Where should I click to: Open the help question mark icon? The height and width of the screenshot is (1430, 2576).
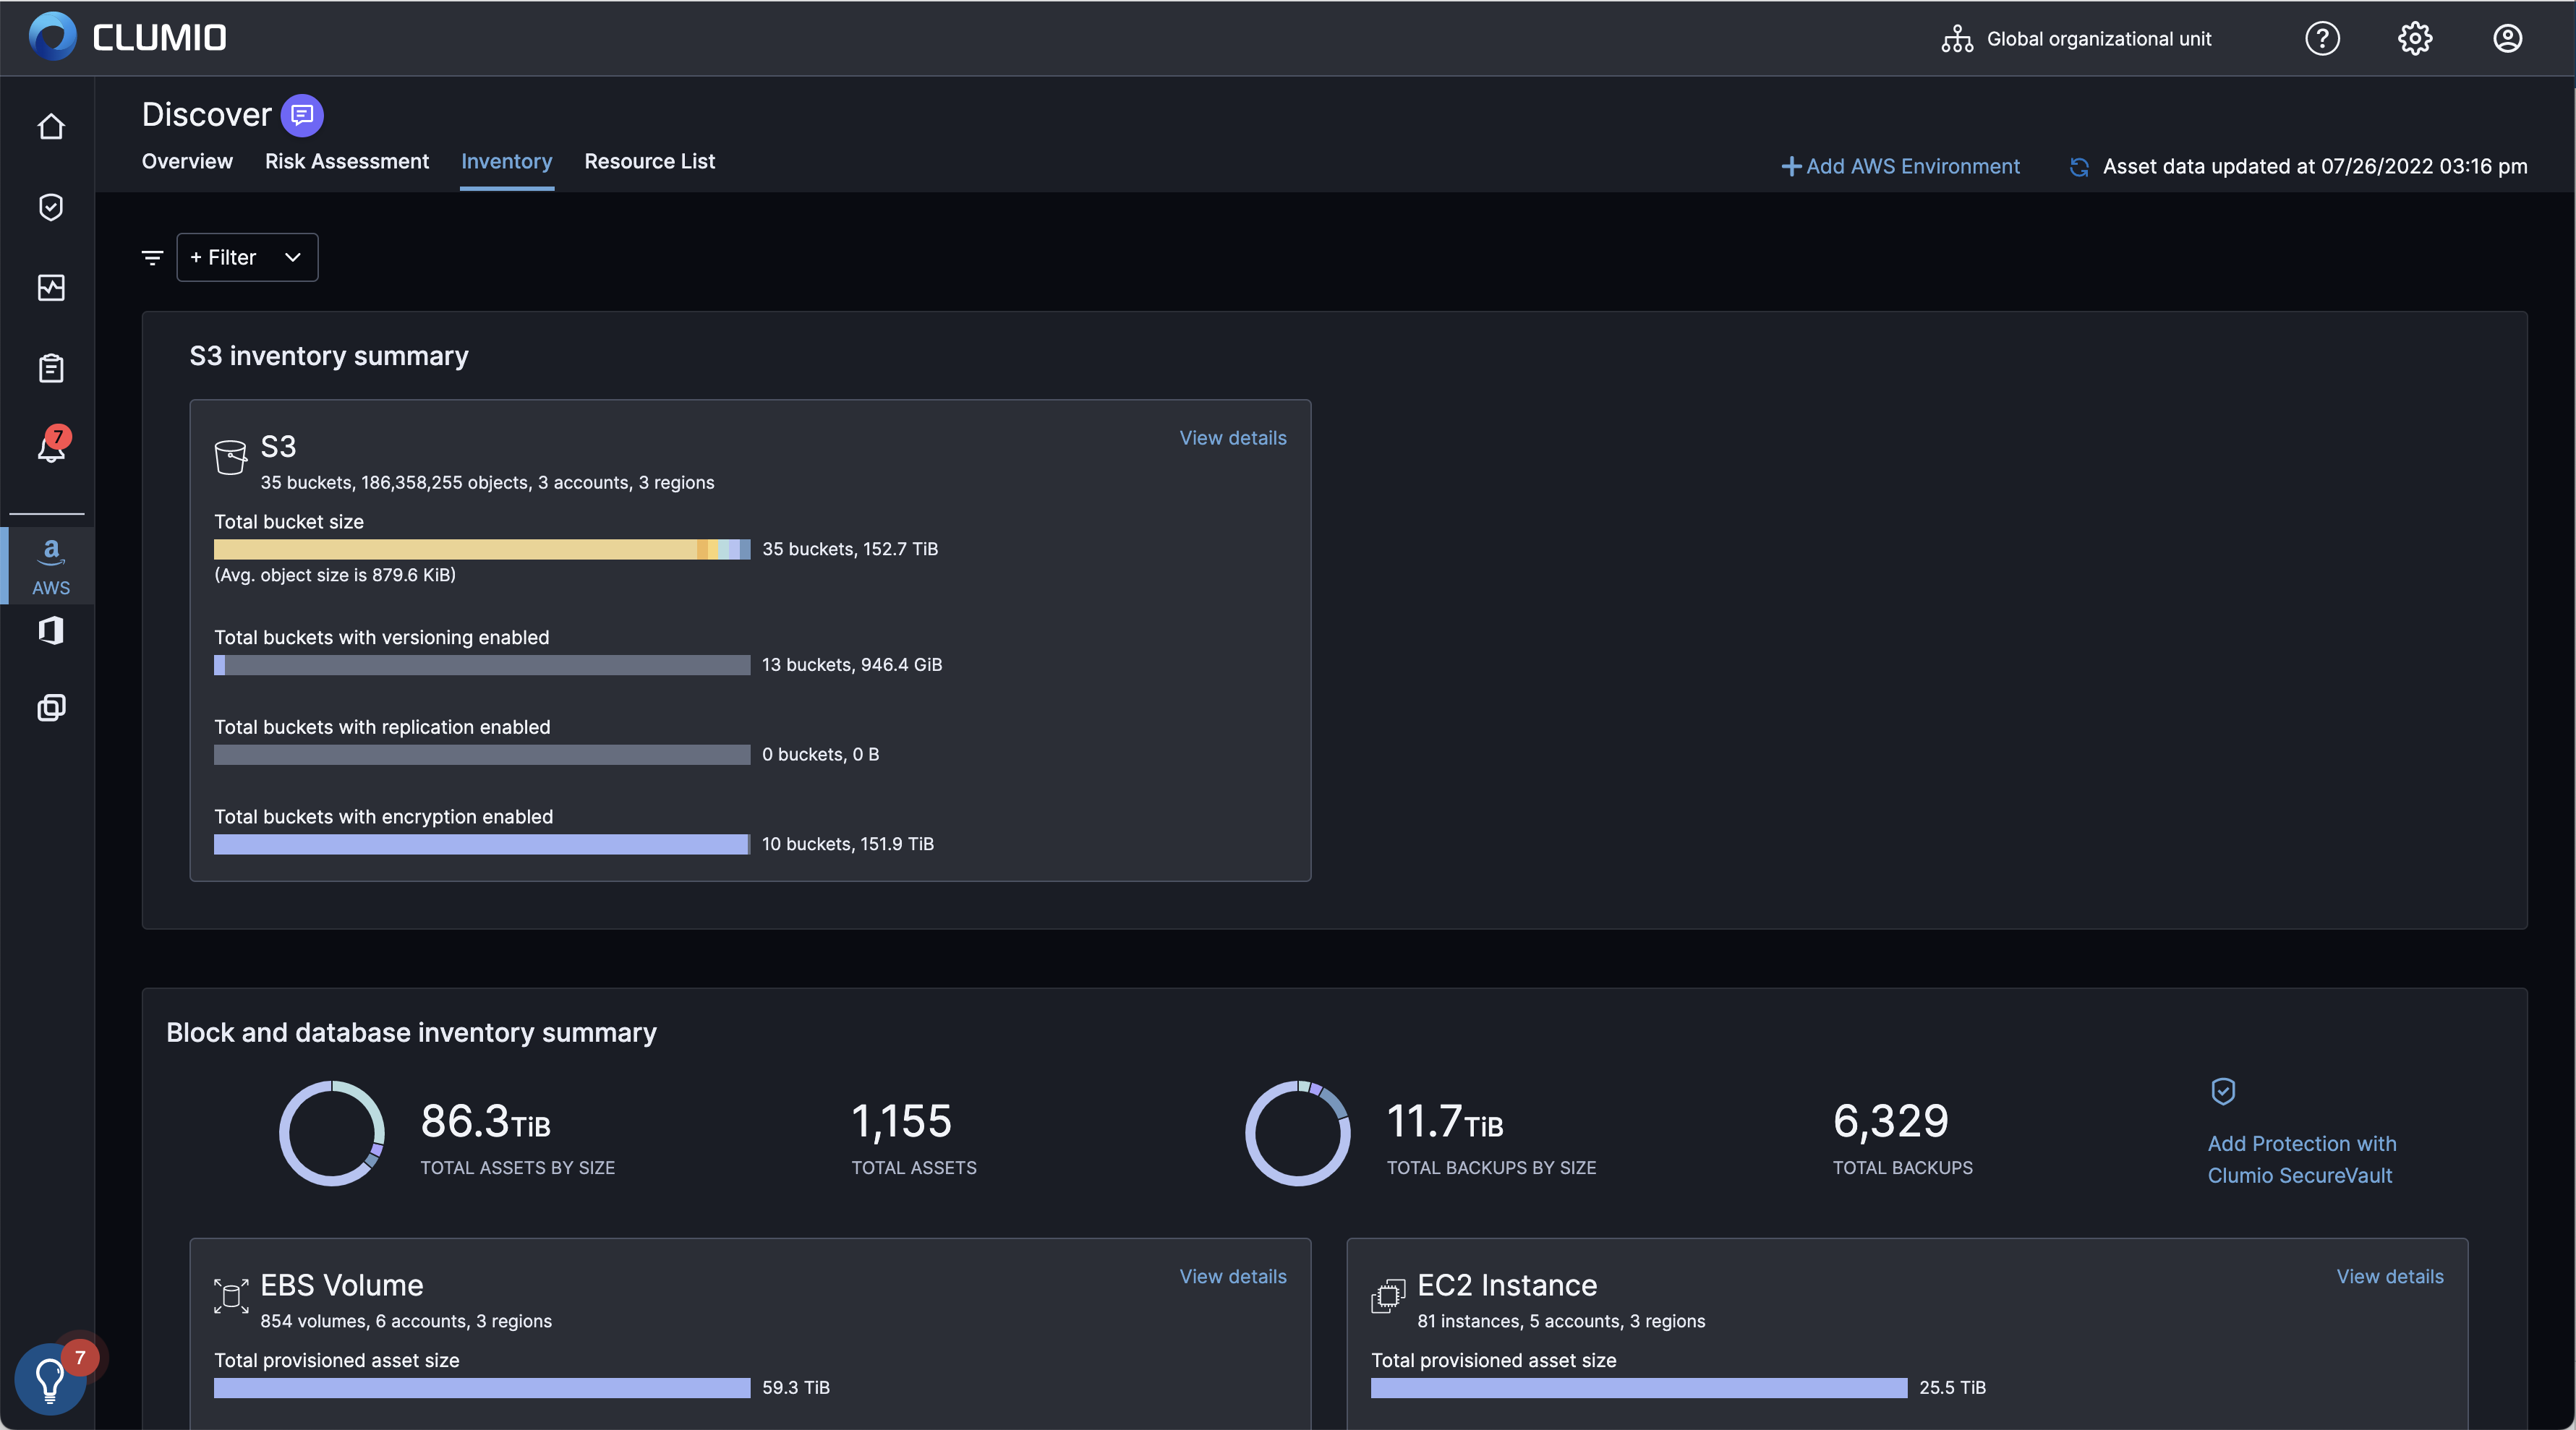point(2322,38)
